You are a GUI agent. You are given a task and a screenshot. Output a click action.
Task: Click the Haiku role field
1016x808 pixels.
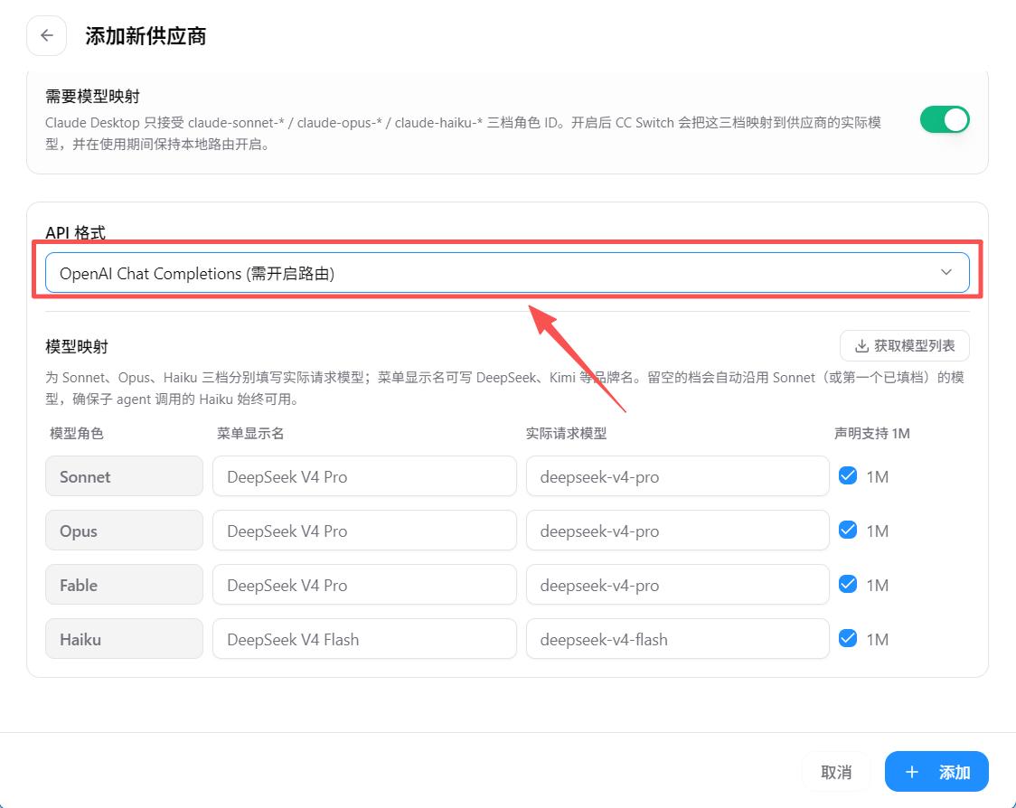tap(124, 639)
